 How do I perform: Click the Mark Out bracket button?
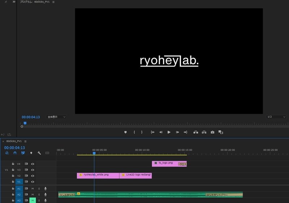tap(142, 132)
